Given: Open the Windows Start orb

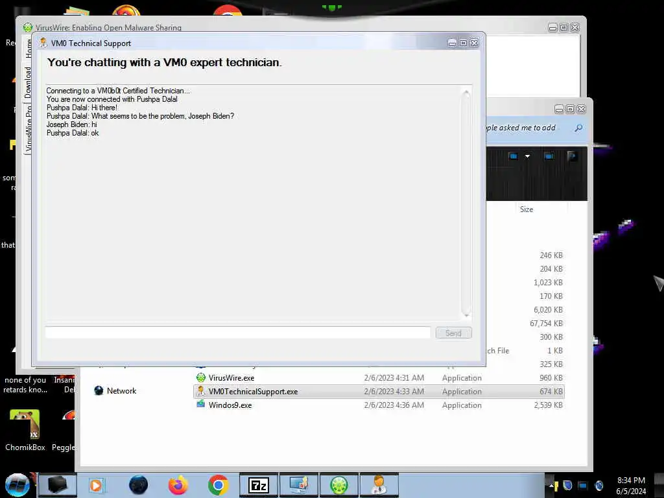Looking at the screenshot, I should pyautogui.click(x=17, y=485).
